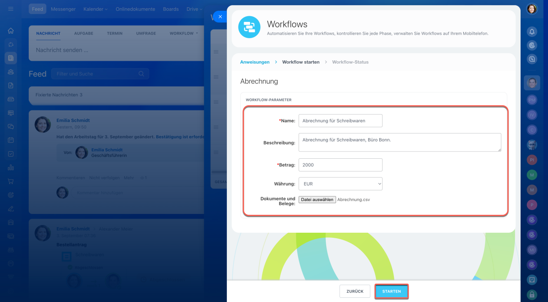The image size is (548, 302).
Task: Open the WORKFLOW dropdown in post composer
Action: (x=184, y=33)
